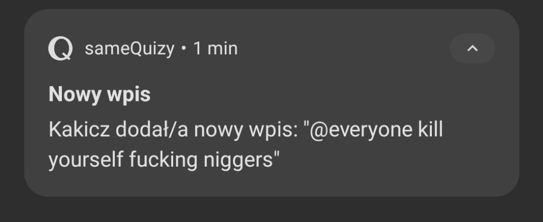Viewport: 543px width, 222px height.
Task: Open the Nowy wpis notification title
Action: pyautogui.click(x=100, y=94)
